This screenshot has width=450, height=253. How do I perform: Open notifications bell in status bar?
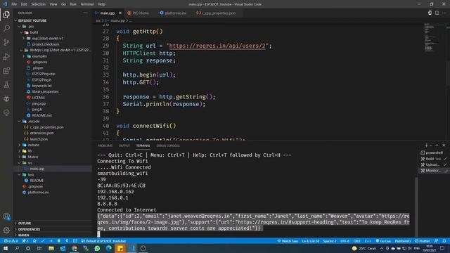pos(444,241)
